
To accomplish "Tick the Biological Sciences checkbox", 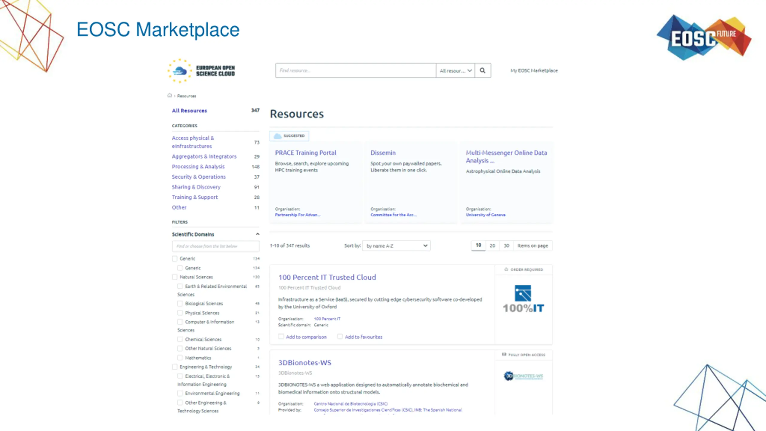I will [x=180, y=303].
